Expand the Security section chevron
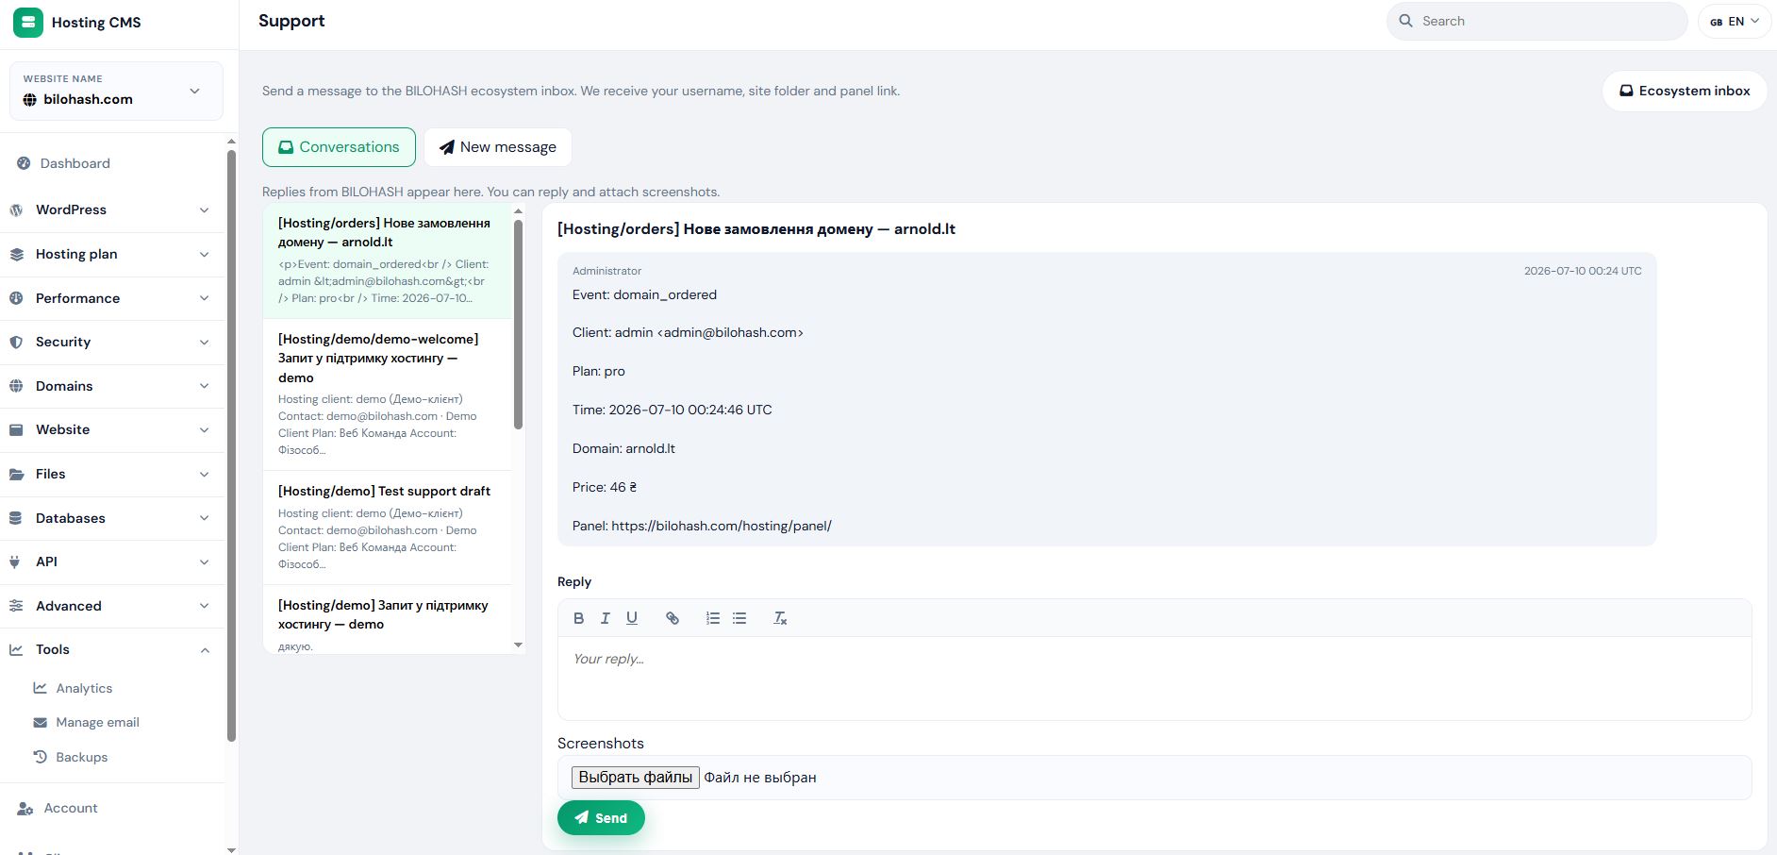Viewport: 1777px width, 855px height. (x=204, y=342)
